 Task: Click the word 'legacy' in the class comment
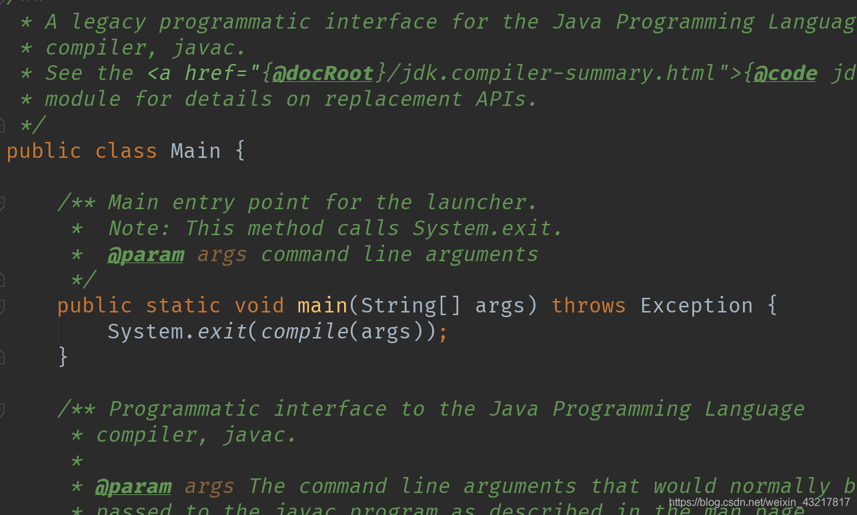(x=108, y=22)
